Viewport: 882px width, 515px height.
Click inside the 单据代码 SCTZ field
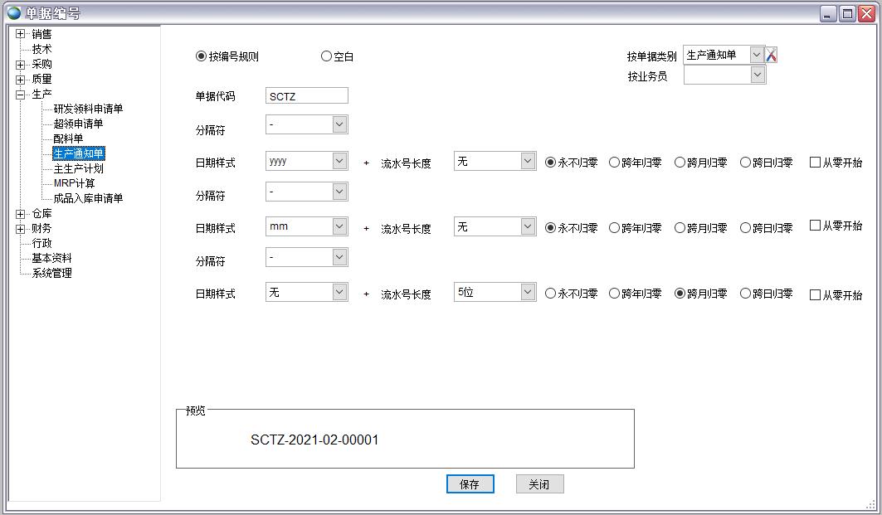point(306,95)
